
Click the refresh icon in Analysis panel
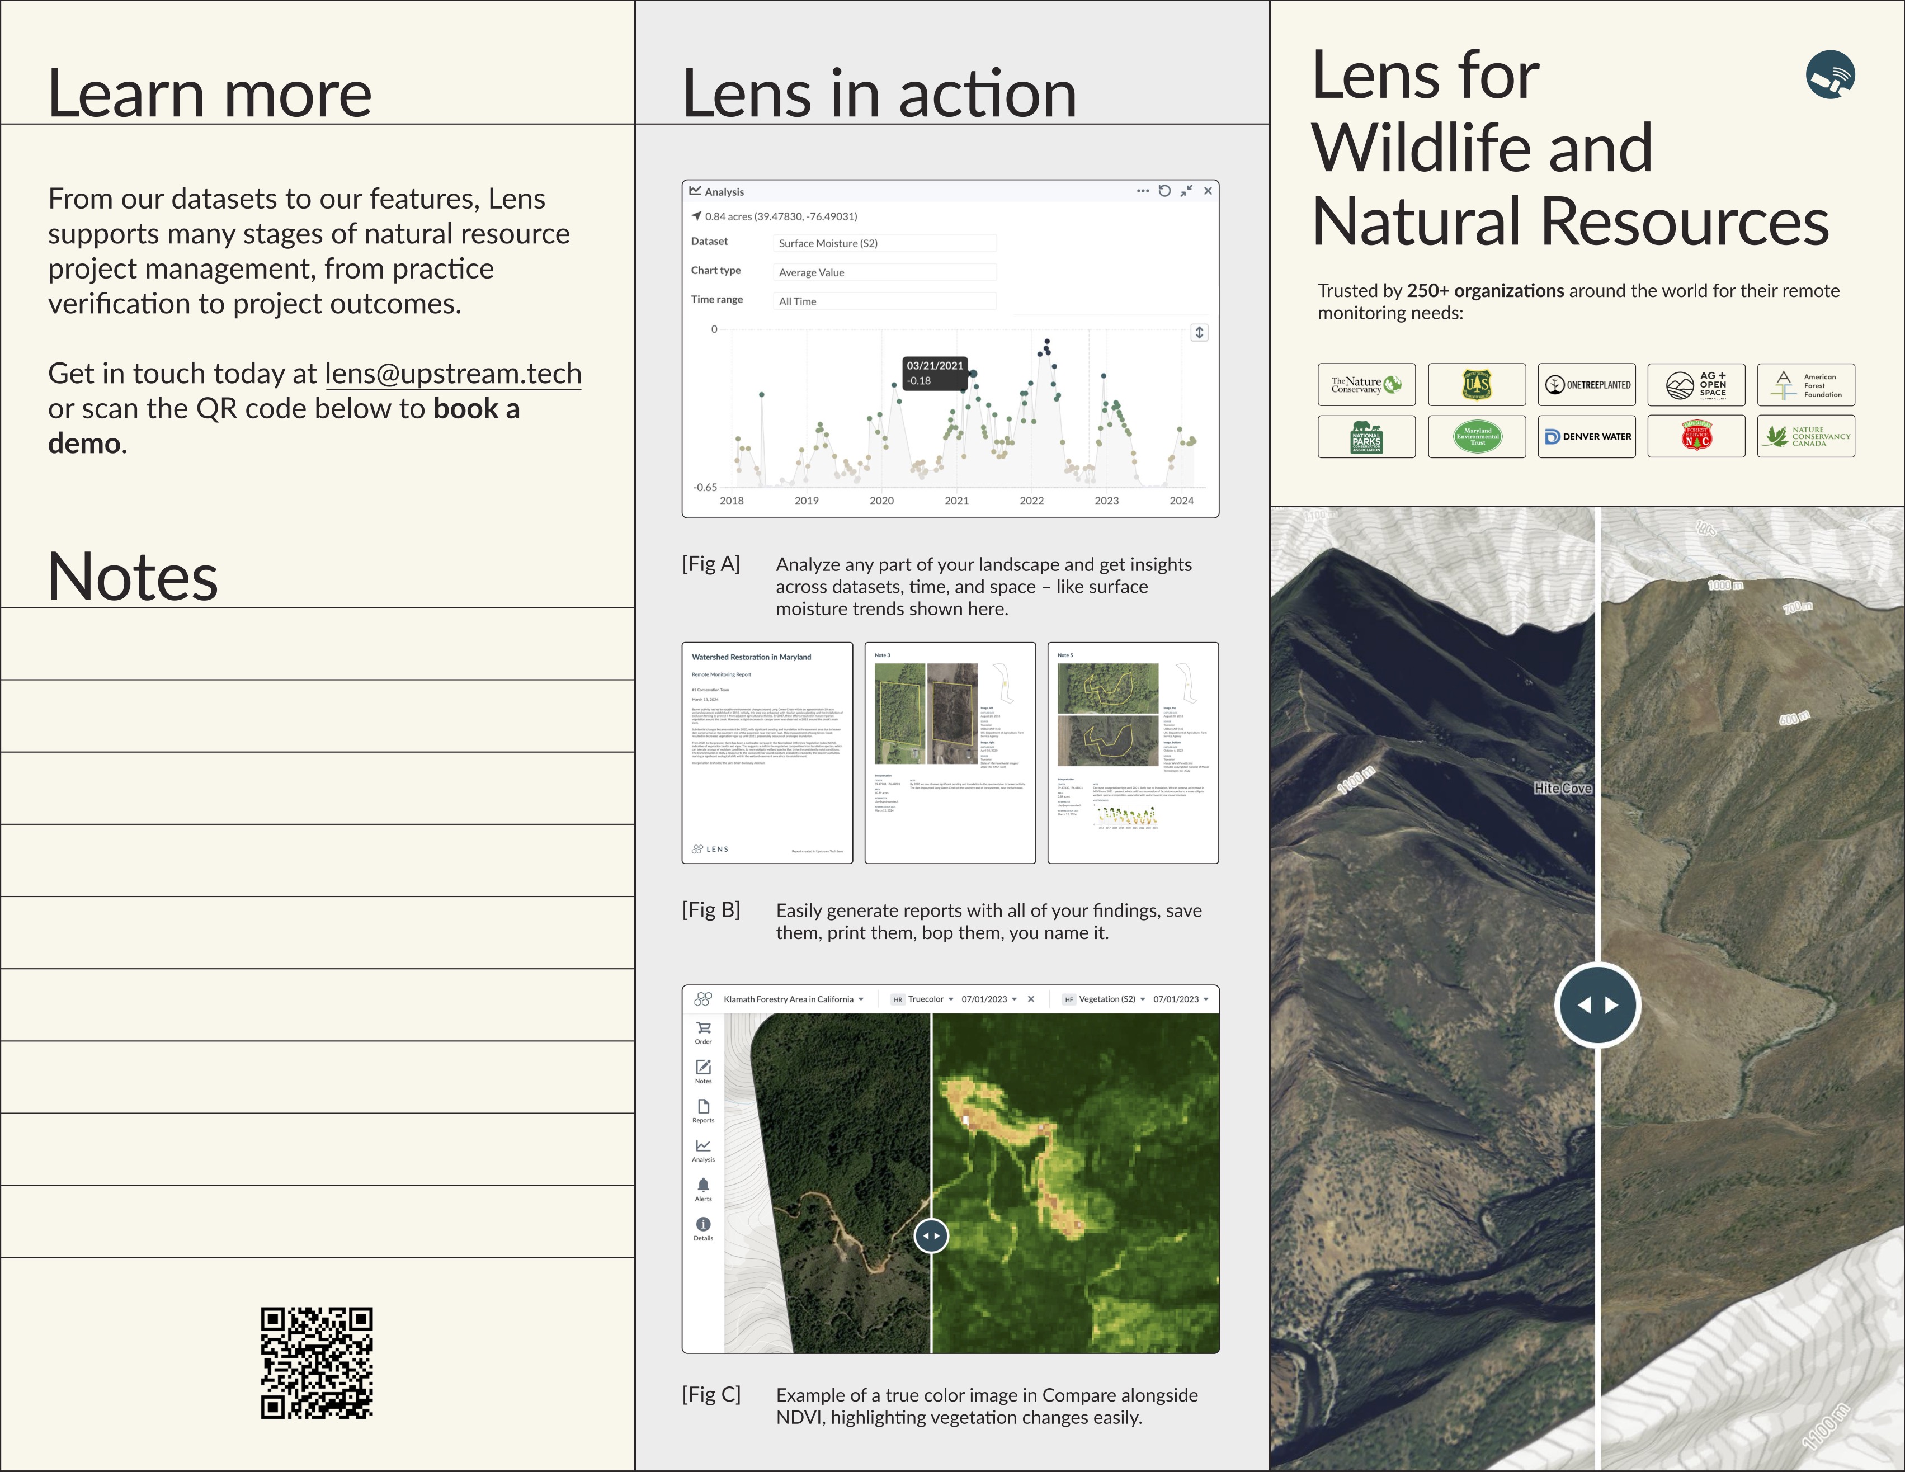[1164, 191]
